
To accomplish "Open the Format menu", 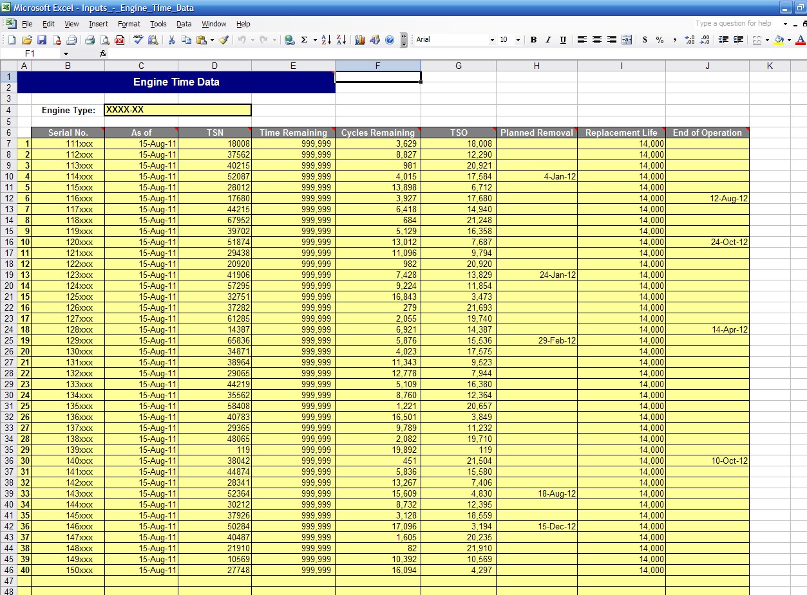I will pos(129,24).
